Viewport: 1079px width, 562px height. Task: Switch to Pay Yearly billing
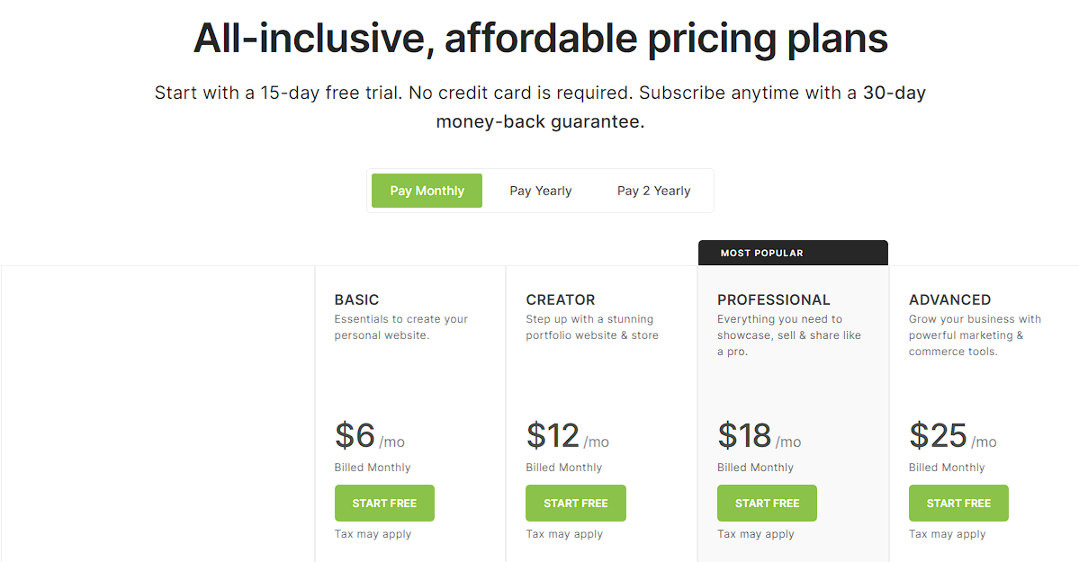click(x=540, y=191)
